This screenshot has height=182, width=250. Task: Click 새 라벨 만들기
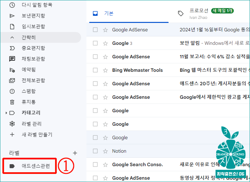37,134
